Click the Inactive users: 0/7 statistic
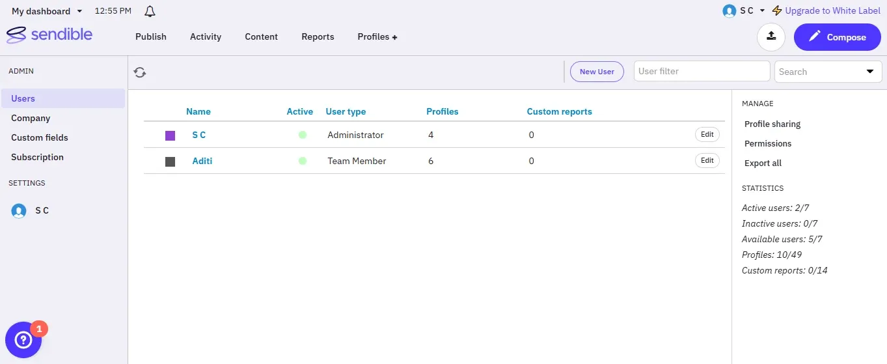This screenshot has height=364, width=887. 780,223
